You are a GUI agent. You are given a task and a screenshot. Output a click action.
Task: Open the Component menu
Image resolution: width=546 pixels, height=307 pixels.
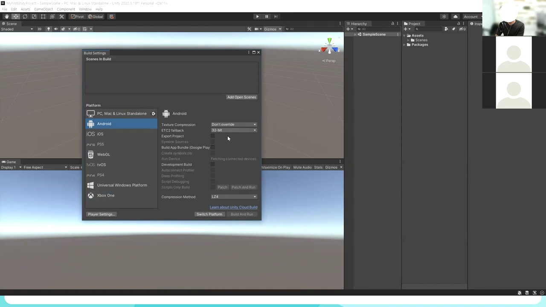(66, 9)
